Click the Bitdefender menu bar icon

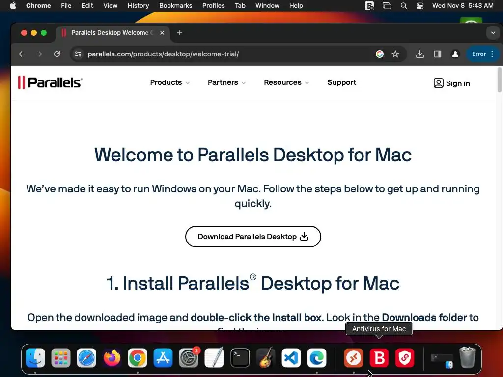pos(369,6)
